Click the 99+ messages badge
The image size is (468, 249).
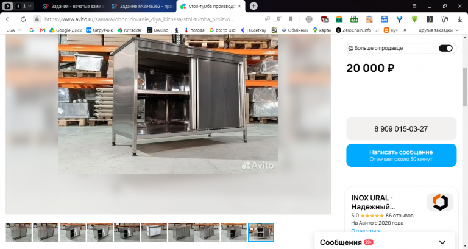[368, 242]
